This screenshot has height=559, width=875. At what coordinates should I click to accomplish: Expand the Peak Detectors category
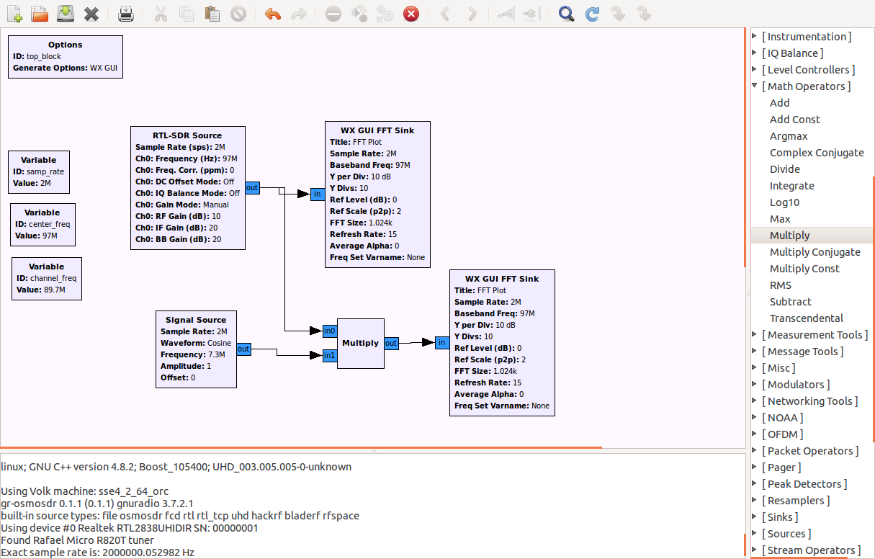tap(755, 484)
